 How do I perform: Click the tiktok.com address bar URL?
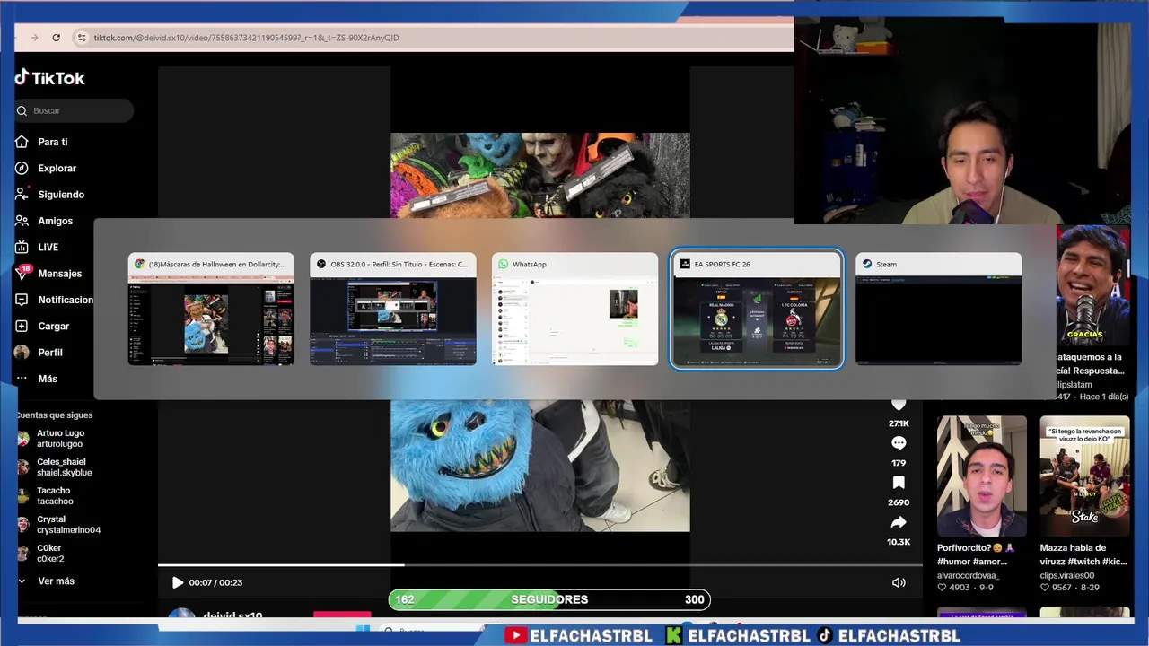coord(246,38)
